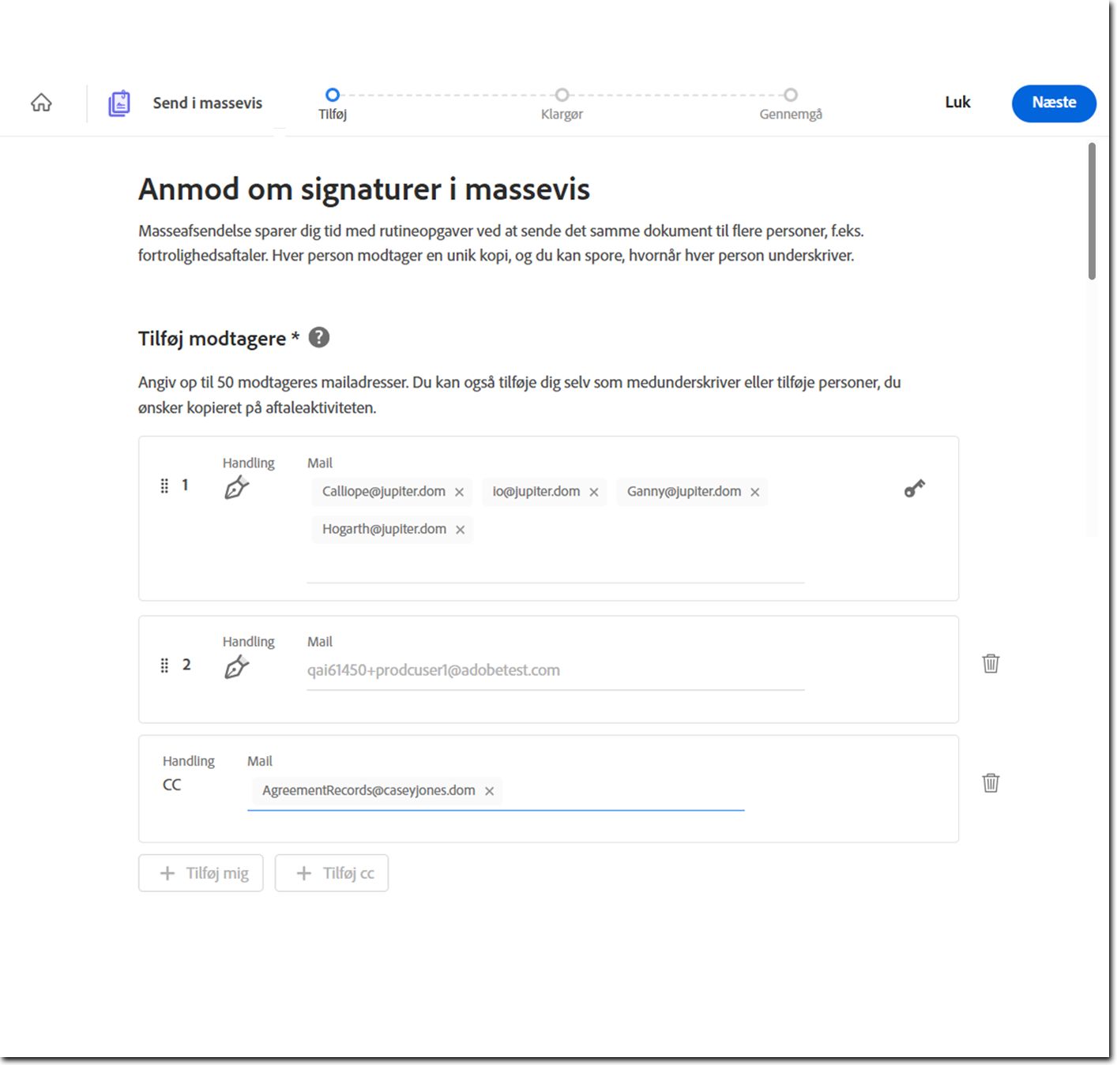The width and height of the screenshot is (1117, 1065).
Task: Remove Hogarth@jupiter.dom from recipients
Action: coord(461,530)
